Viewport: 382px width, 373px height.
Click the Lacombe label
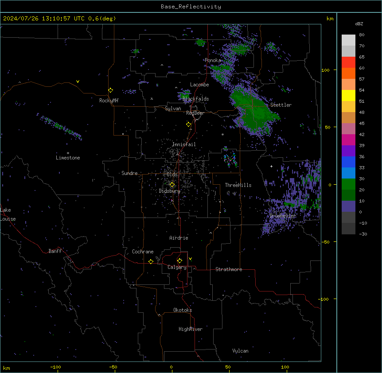(199, 85)
